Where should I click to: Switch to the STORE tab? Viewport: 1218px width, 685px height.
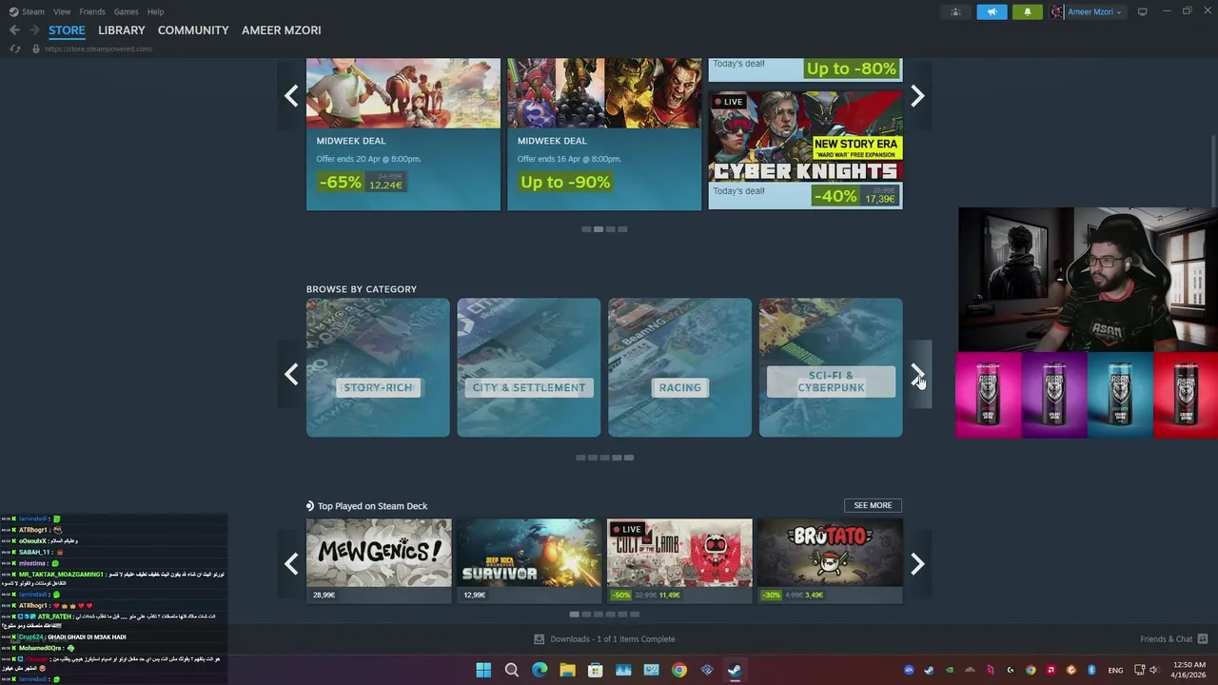point(67,30)
